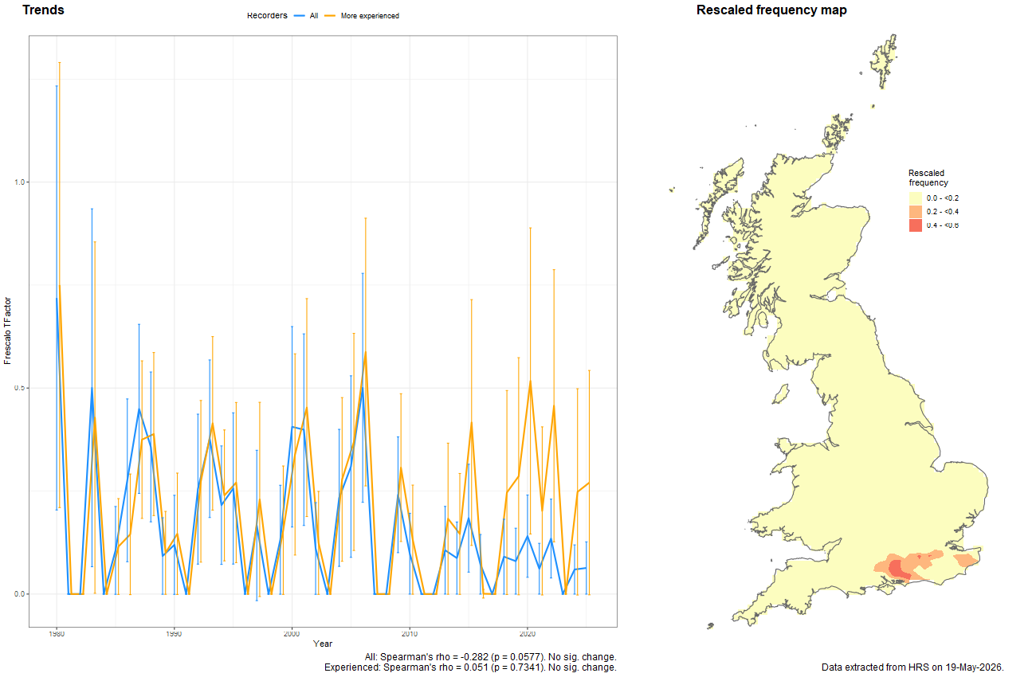Click the blue line peak at 1983
Screen dimensions: 1036x677
click(x=92, y=388)
